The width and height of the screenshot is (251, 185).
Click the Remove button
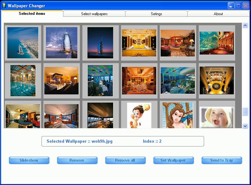coord(77,160)
